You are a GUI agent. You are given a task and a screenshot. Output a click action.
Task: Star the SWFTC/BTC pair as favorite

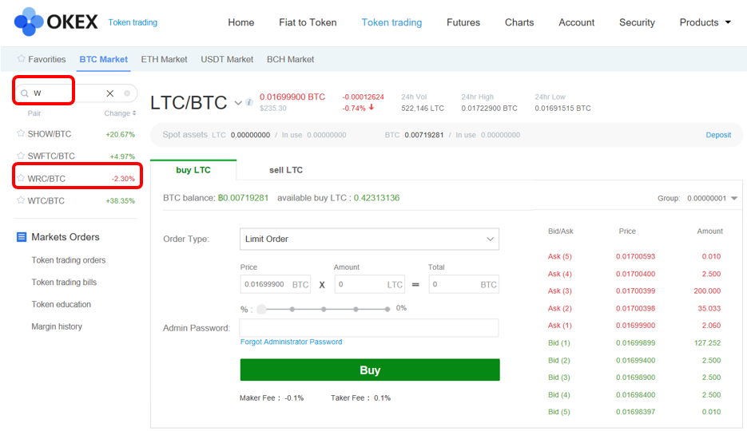click(x=21, y=156)
